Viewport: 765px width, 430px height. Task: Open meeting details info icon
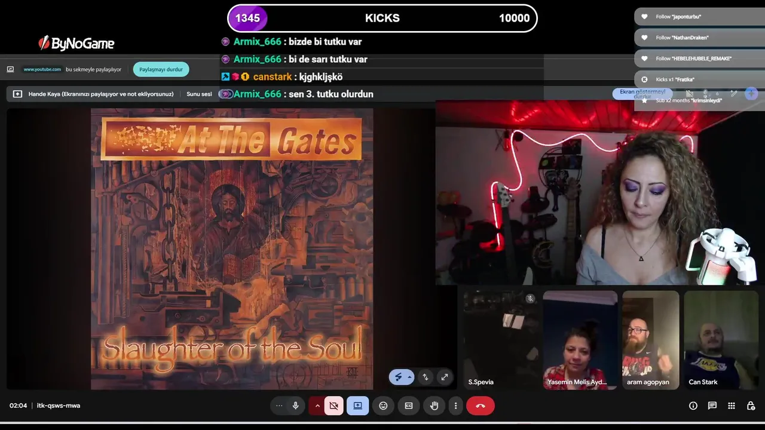pos(693,406)
